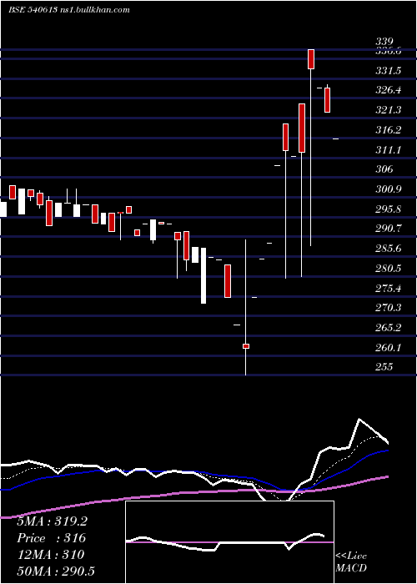
Task: Click the 260.1 price axis label
Action: (x=389, y=348)
